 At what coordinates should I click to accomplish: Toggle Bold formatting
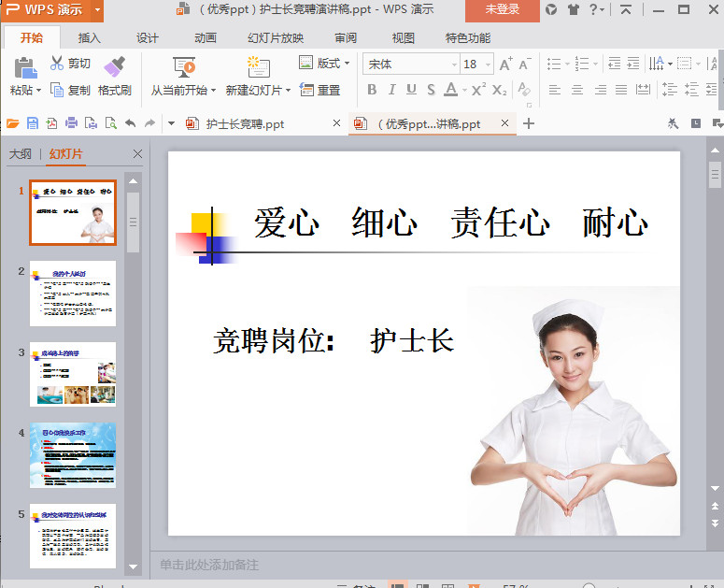[372, 90]
